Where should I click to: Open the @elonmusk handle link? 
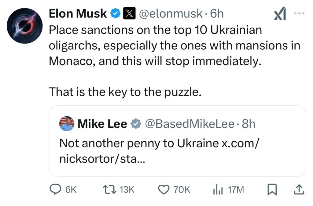click(171, 14)
